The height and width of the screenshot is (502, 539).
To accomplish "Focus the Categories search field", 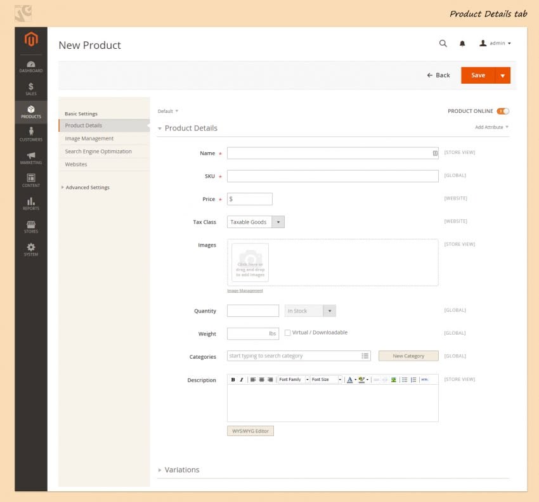I will click(x=299, y=356).
